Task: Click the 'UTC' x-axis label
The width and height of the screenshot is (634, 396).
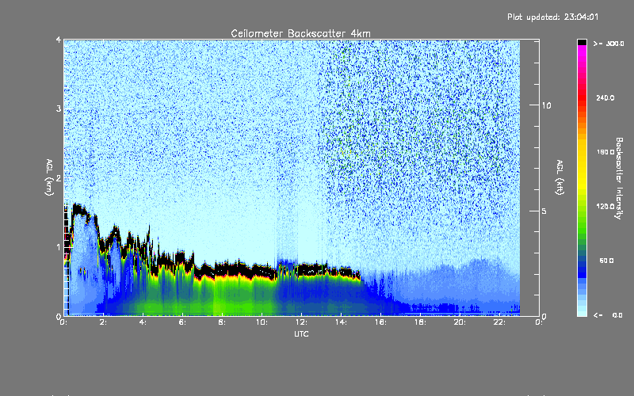Action: click(x=301, y=333)
